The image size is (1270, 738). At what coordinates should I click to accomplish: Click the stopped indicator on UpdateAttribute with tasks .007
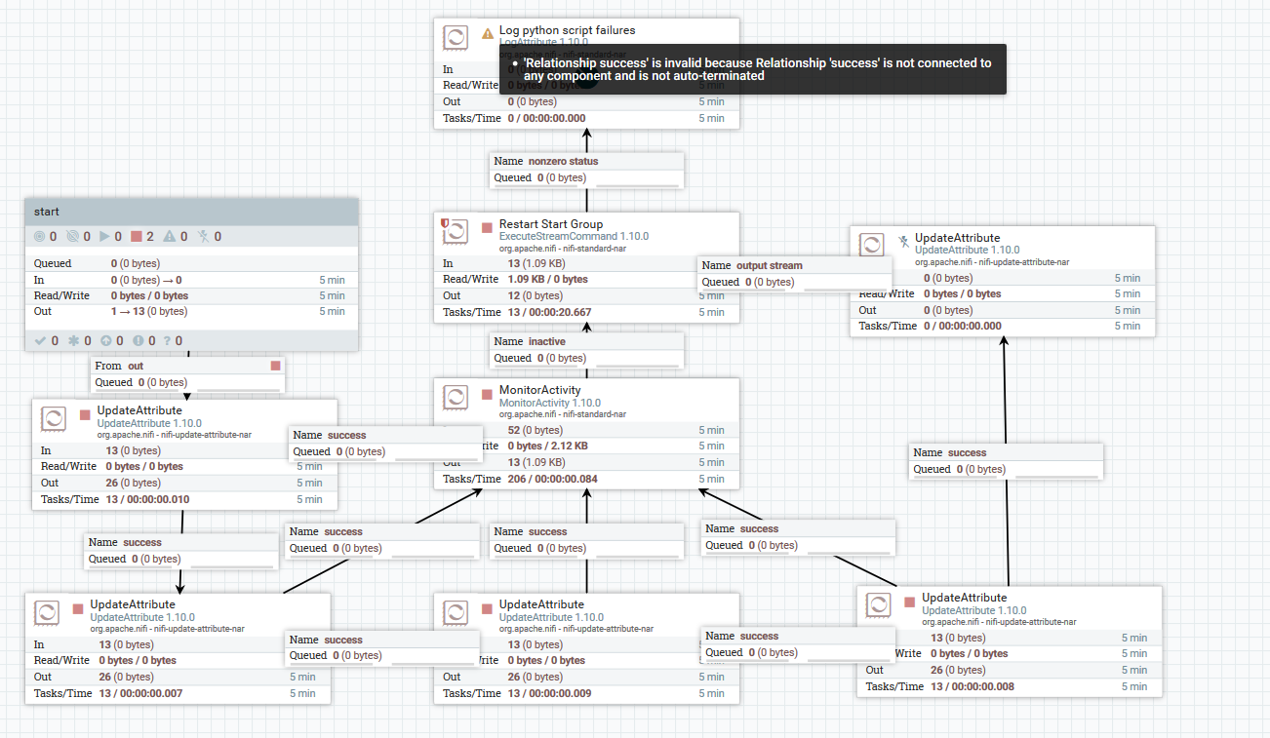(78, 609)
